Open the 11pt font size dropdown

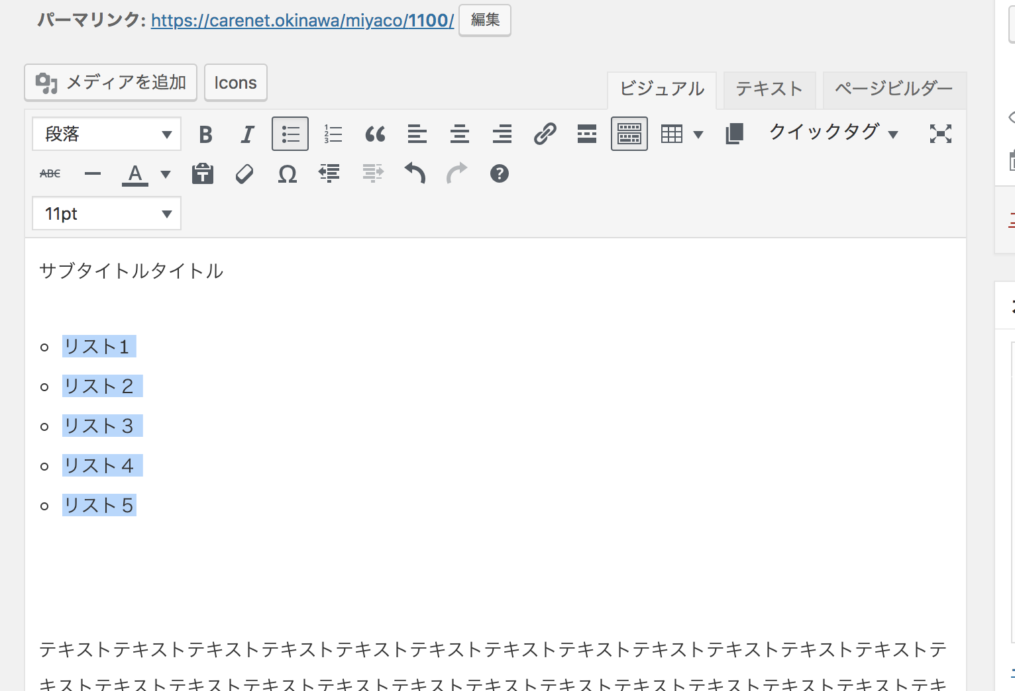point(107,214)
